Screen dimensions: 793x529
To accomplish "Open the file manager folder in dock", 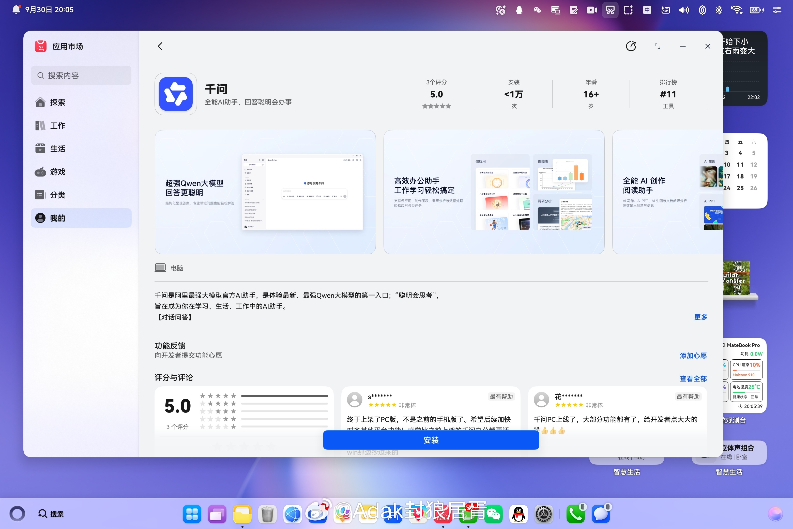I will [242, 514].
